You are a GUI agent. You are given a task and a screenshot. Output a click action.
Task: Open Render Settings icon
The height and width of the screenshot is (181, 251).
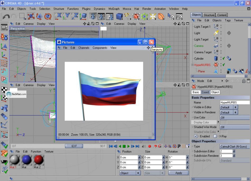coord(110,16)
